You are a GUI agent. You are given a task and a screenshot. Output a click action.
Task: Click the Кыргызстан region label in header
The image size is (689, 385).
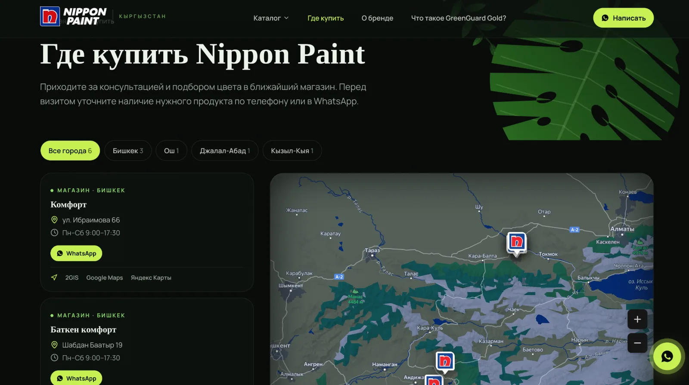tap(142, 16)
